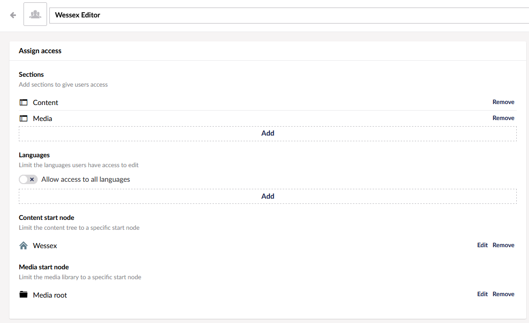Select the Media root node name
Screen dimensions: 529x323
point(50,295)
